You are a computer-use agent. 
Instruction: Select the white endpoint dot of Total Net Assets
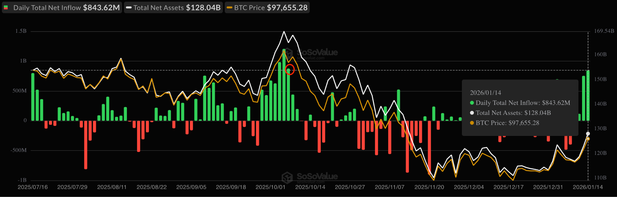coord(588,134)
